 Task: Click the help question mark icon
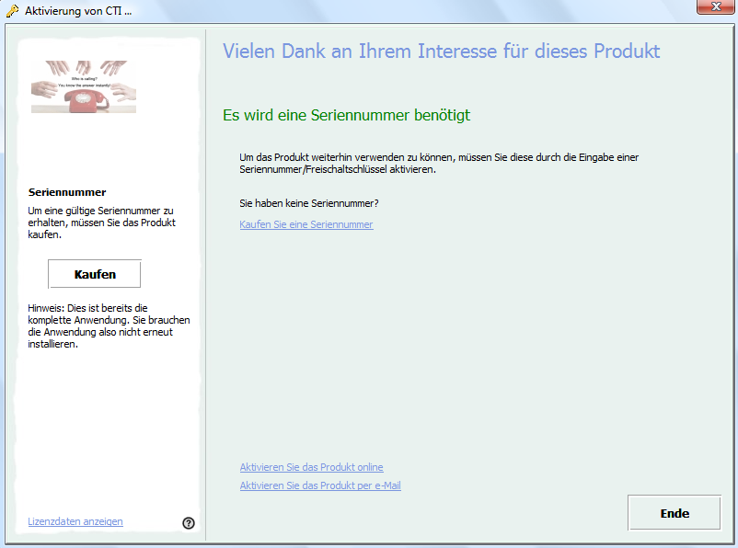coord(189,523)
